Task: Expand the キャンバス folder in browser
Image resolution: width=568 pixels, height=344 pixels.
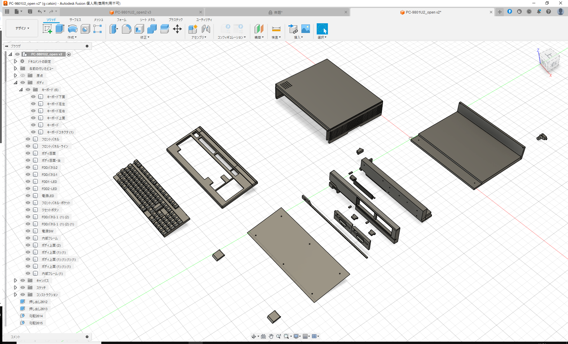Action: click(x=15, y=280)
